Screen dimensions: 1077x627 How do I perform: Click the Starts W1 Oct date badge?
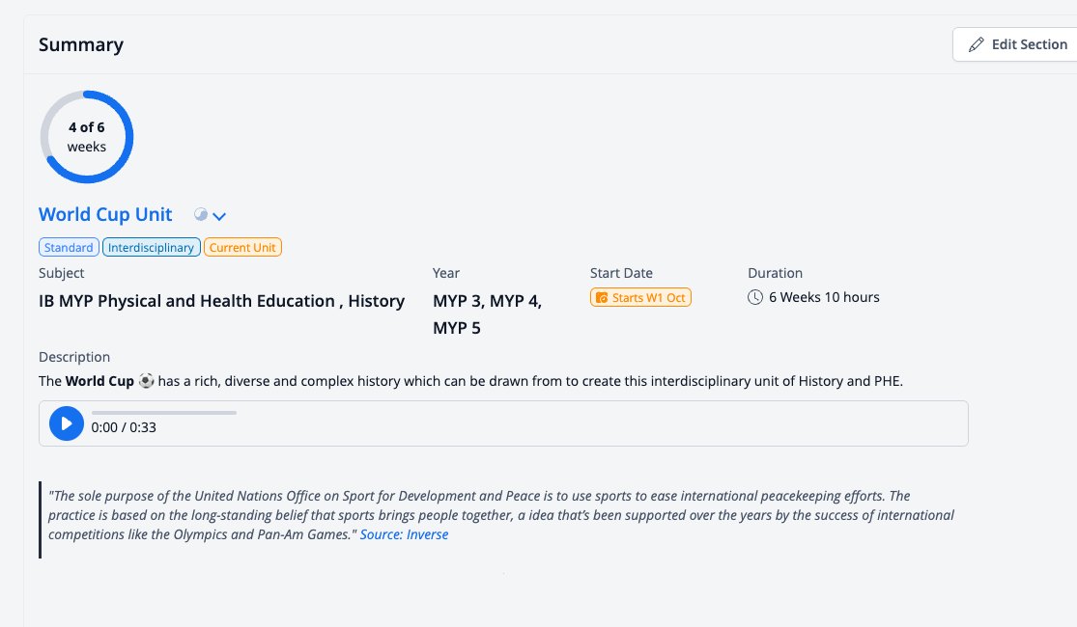pos(640,298)
